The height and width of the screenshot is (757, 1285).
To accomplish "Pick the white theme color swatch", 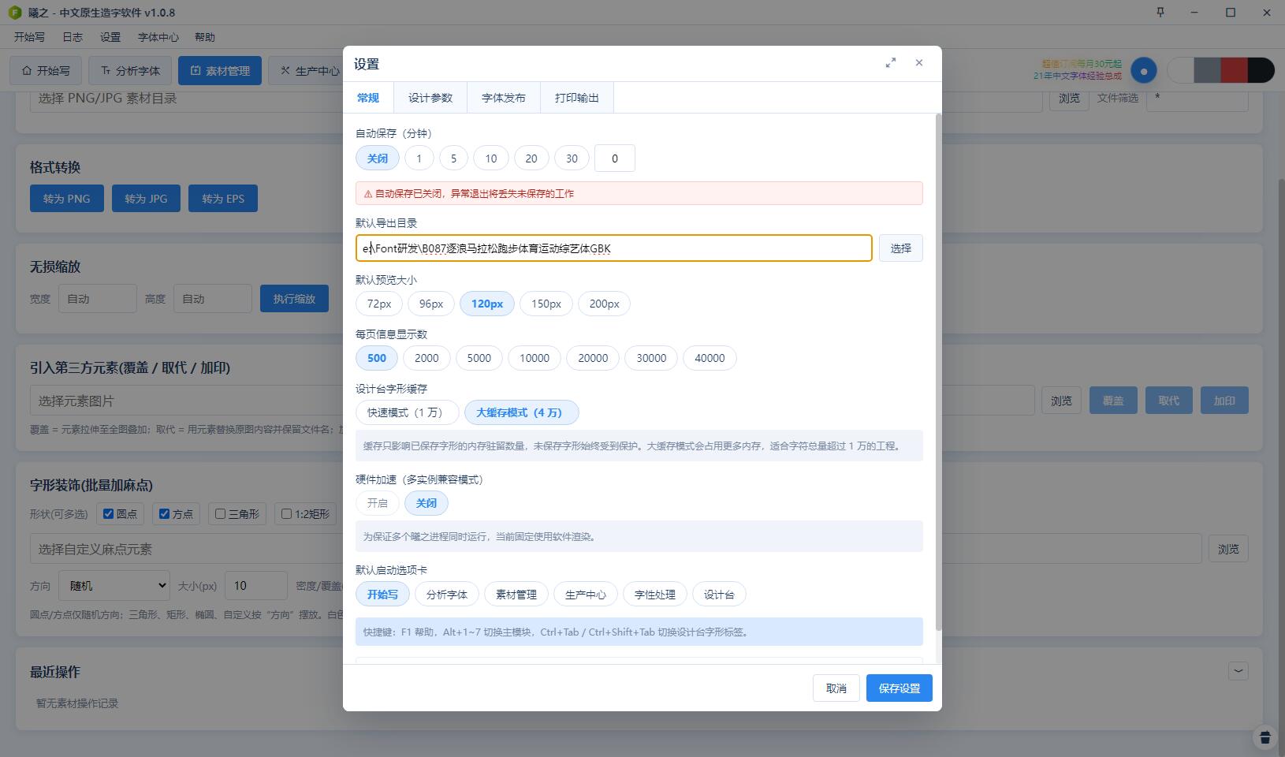I will [1181, 70].
